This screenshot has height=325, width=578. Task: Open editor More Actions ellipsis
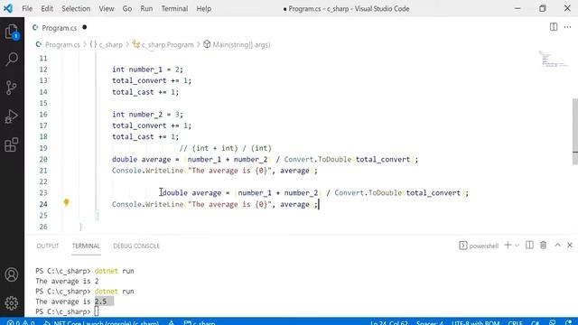567,27
